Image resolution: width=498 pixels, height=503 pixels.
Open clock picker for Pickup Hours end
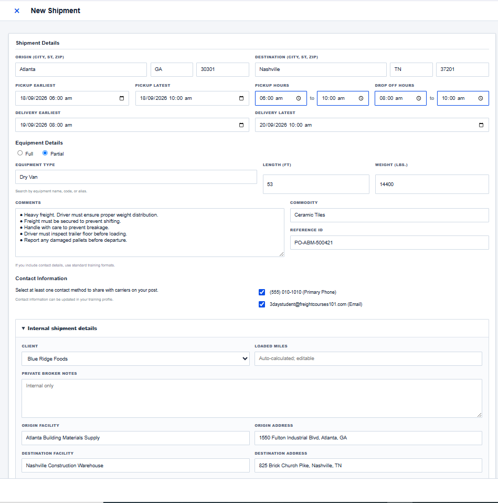[361, 98]
